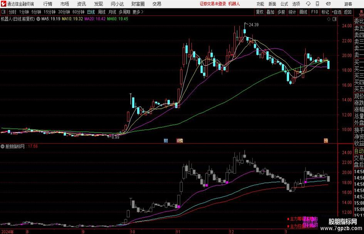Switch to the 月线 monthly tab
Screen dimensions: 364x234
112,12
